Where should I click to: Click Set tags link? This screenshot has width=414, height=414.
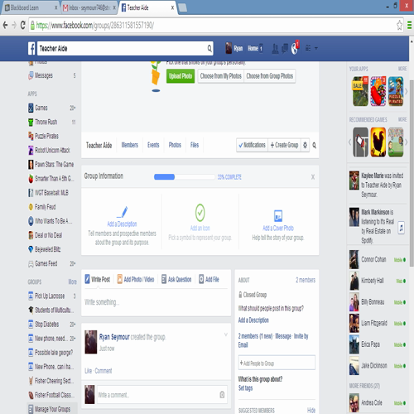click(x=245, y=388)
